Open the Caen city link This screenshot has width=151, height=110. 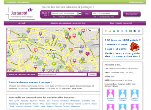(x=49, y=104)
